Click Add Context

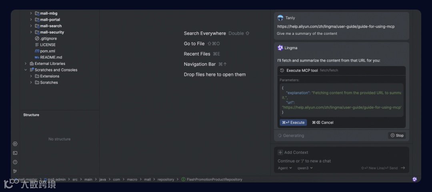click(x=293, y=152)
